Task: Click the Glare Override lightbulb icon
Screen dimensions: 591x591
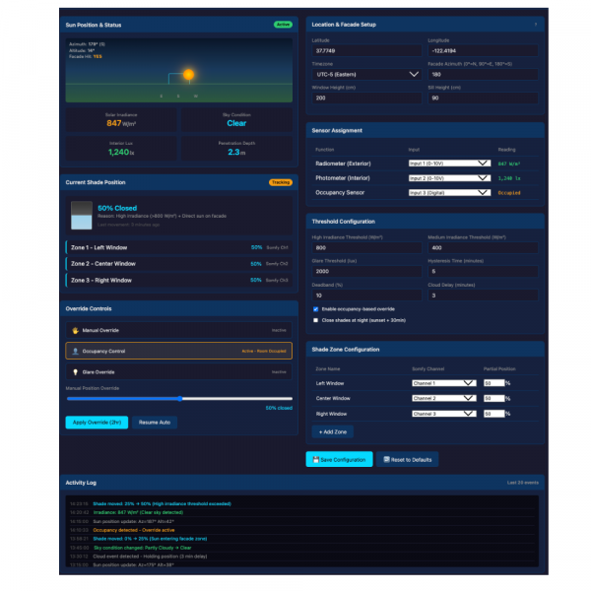Action: coord(75,372)
